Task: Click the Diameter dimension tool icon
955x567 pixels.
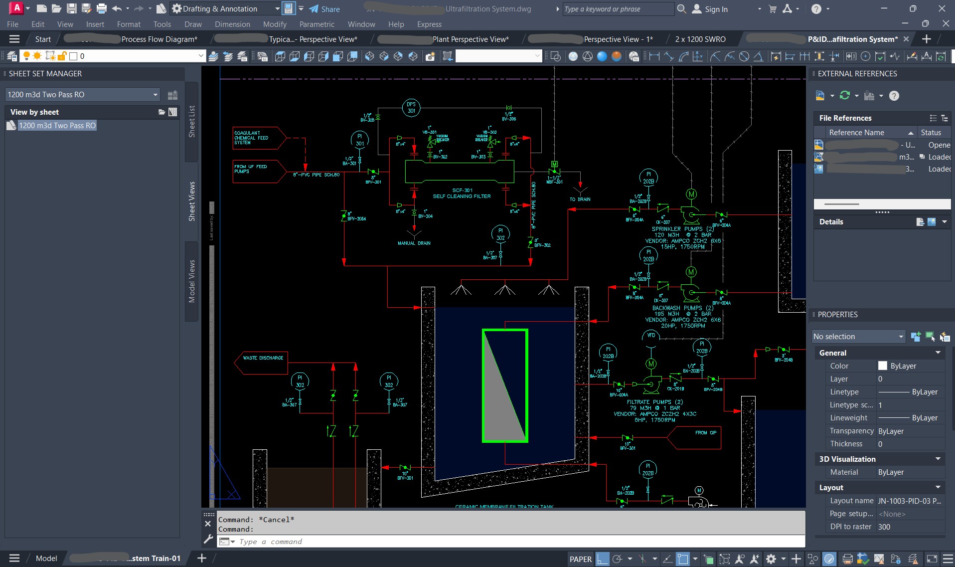Action: pos(744,56)
